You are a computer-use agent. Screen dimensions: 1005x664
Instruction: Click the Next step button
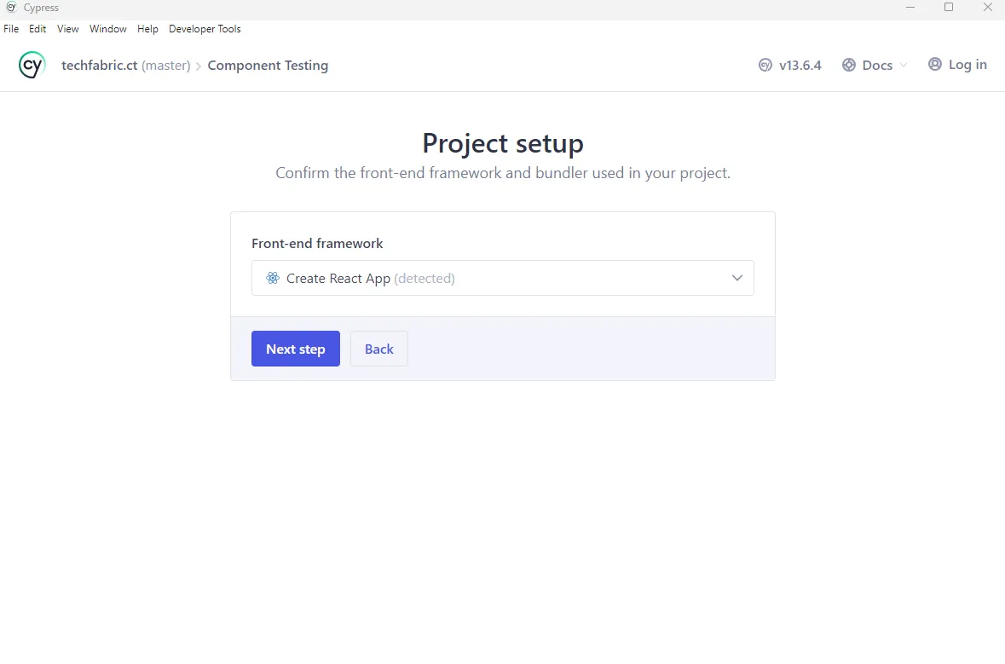point(295,349)
